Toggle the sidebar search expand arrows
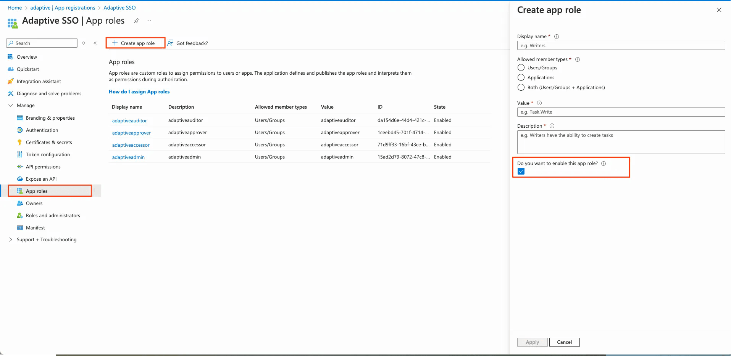 [x=84, y=43]
